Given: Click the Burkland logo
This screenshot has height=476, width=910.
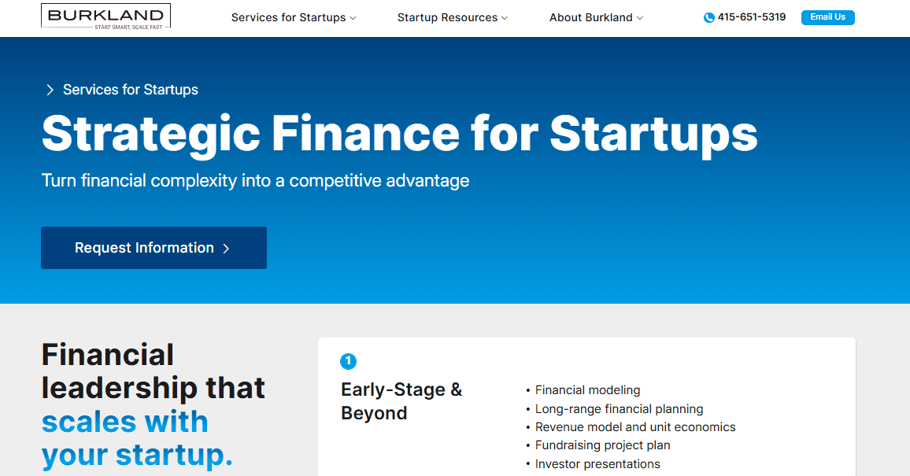Looking at the screenshot, I should tap(105, 17).
